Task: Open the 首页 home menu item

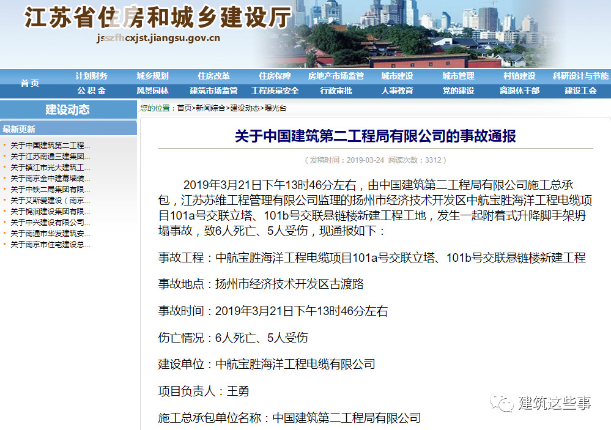Action: point(29,83)
